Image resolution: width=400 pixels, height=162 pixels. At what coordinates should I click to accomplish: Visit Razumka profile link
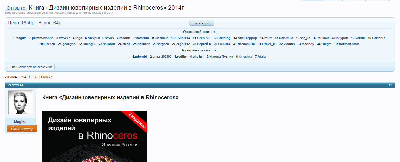(x=286, y=38)
